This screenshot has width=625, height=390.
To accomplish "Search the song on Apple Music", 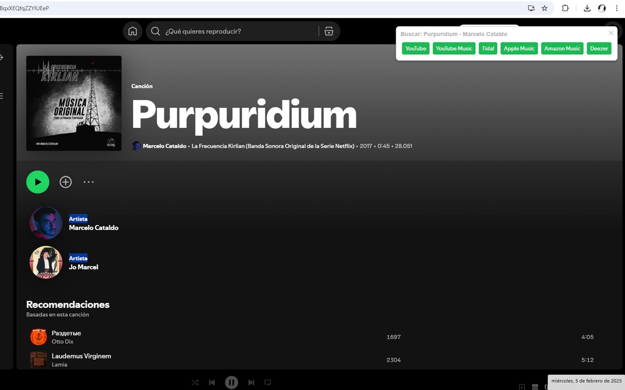I will (519, 48).
